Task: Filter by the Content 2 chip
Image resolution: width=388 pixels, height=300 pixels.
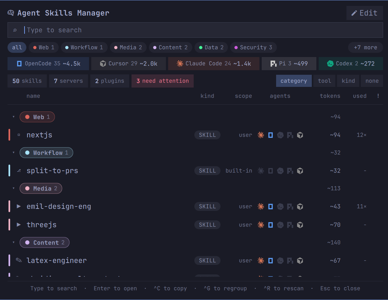Action: point(170,47)
